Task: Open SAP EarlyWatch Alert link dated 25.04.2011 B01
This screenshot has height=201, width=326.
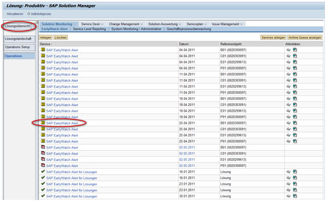Action: [x=62, y=123]
